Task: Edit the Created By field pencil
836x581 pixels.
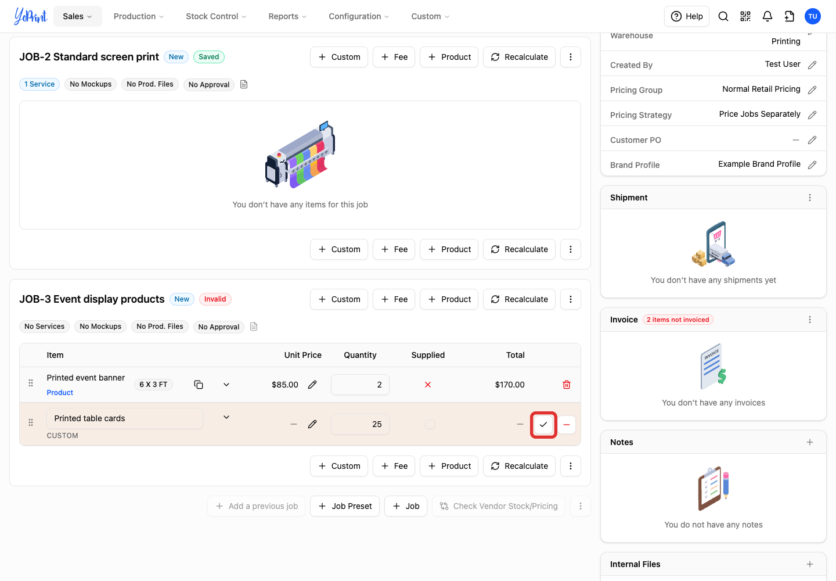Action: (812, 65)
